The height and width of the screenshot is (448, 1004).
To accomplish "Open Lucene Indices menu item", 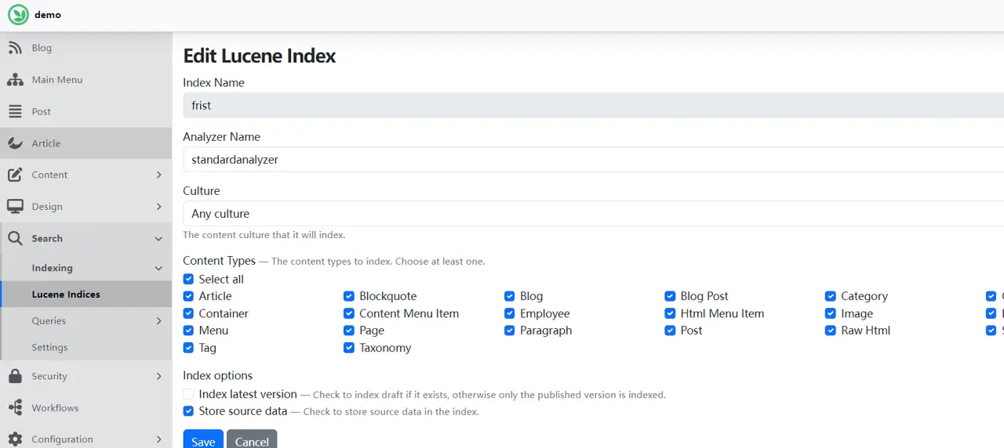I will (x=66, y=294).
